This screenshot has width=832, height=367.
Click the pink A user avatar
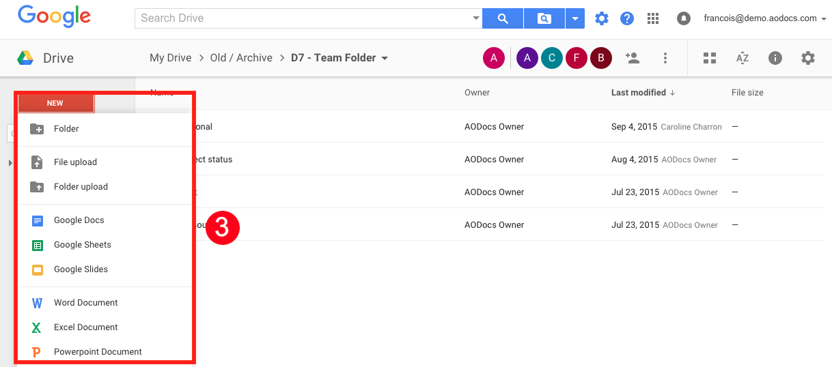coord(494,59)
